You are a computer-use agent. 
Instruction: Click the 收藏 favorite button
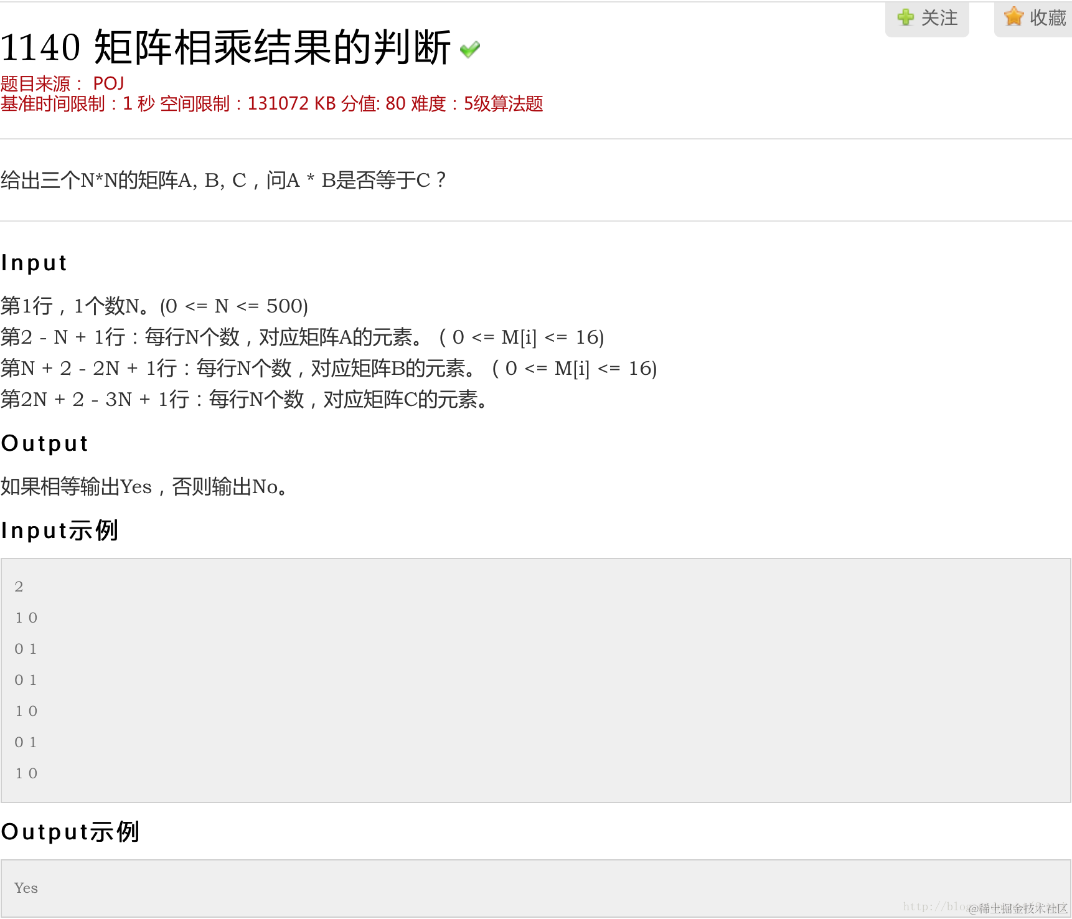(x=1033, y=18)
